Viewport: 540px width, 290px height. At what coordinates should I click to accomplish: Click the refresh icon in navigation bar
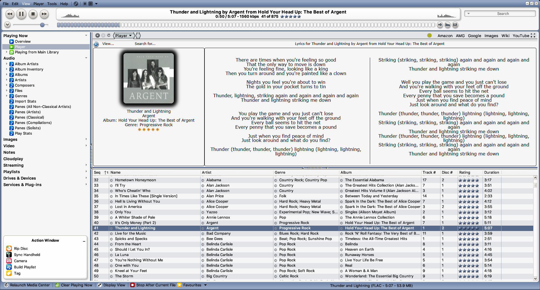click(x=109, y=35)
